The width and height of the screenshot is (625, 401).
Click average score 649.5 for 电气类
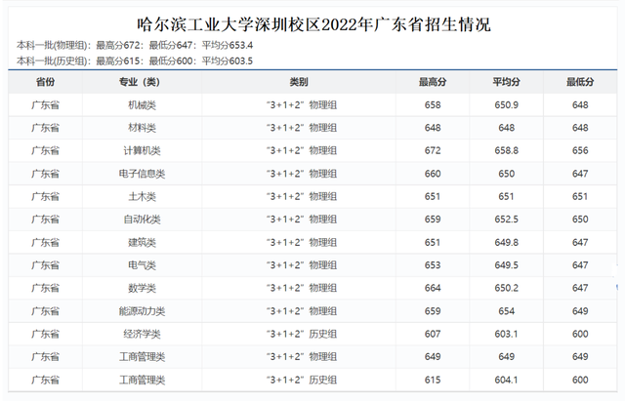506,264
